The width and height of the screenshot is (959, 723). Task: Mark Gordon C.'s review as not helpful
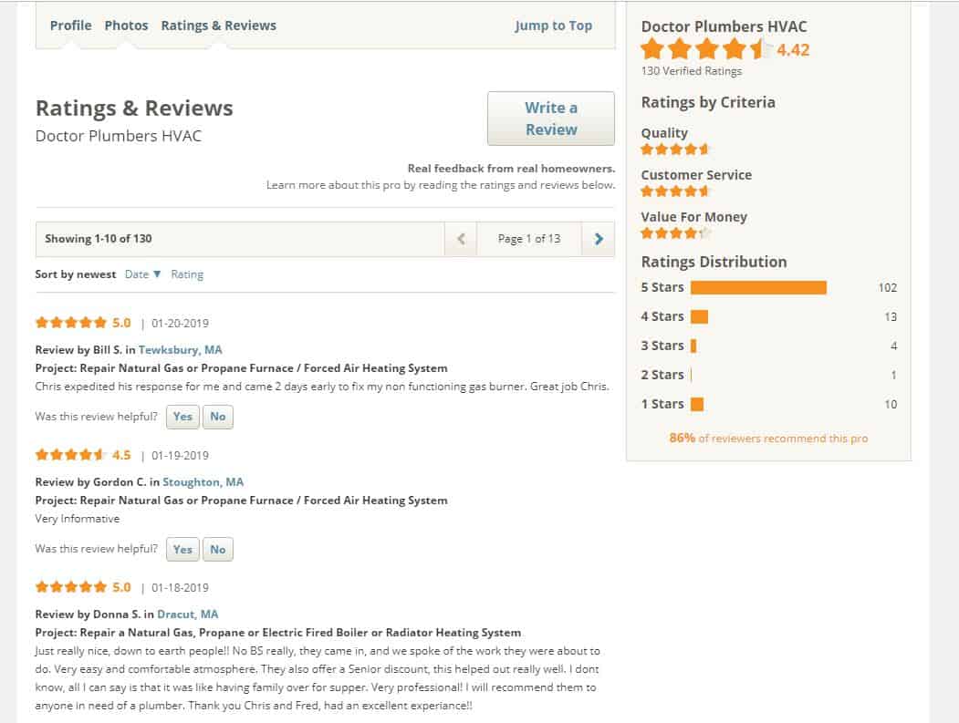[217, 549]
